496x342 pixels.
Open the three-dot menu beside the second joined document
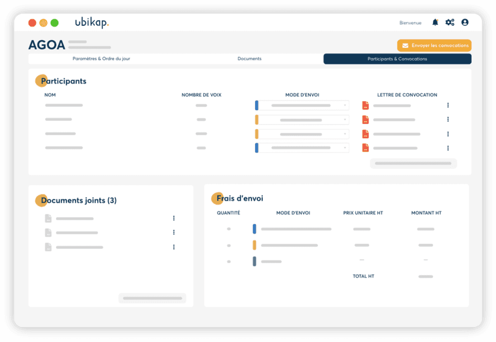pyautogui.click(x=174, y=232)
